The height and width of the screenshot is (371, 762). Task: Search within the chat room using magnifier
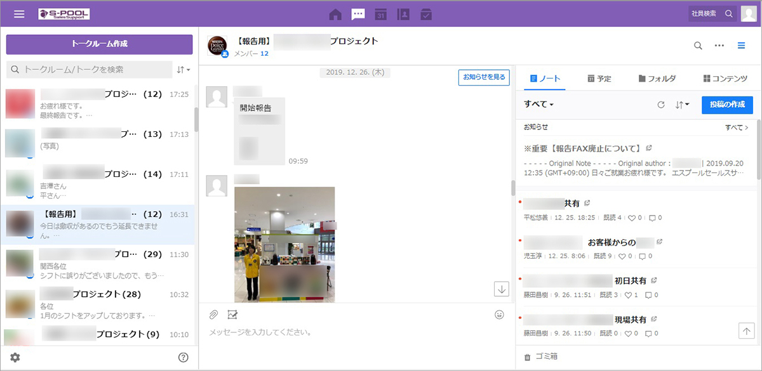click(x=698, y=46)
